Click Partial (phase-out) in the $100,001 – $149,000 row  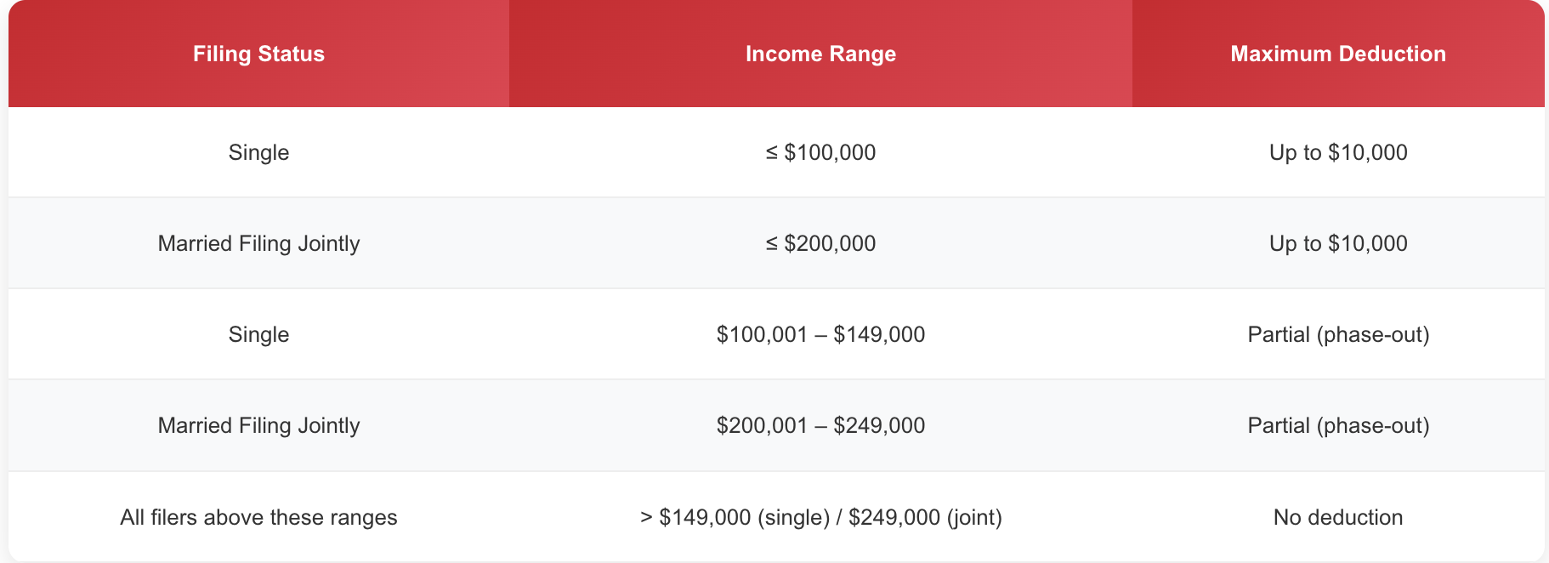pyautogui.click(x=1337, y=334)
